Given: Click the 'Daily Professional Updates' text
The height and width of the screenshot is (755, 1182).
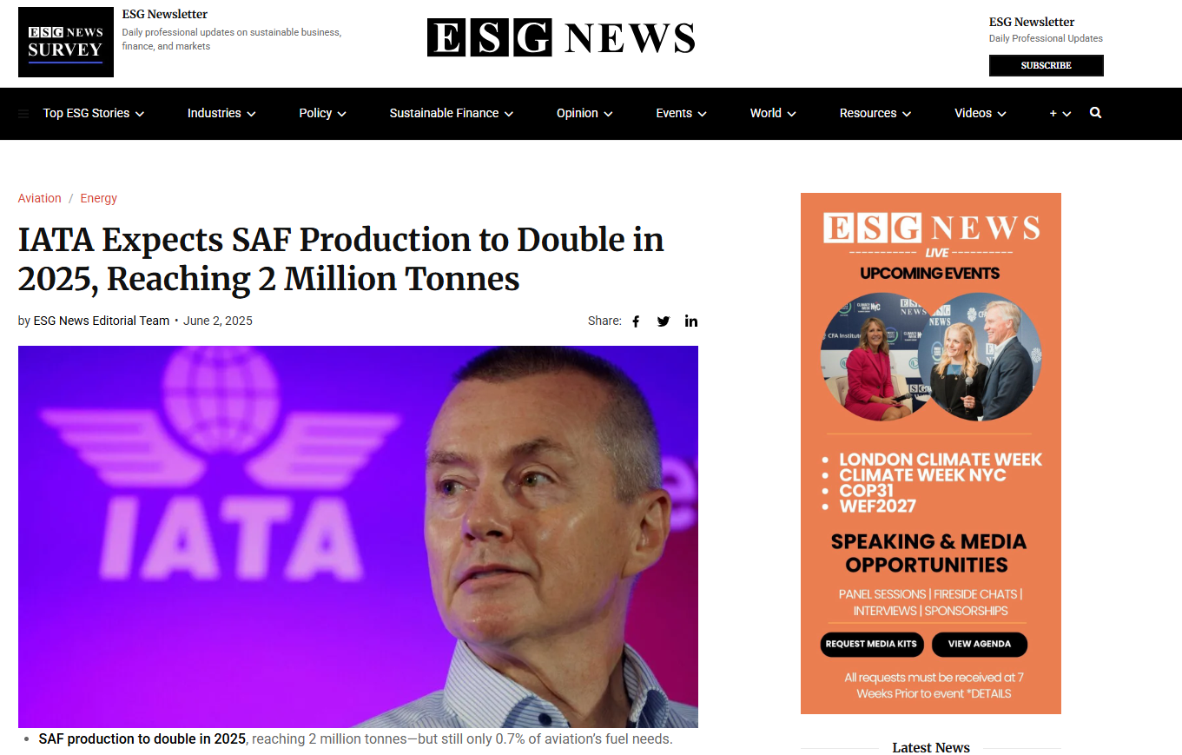Looking at the screenshot, I should pos(1046,38).
